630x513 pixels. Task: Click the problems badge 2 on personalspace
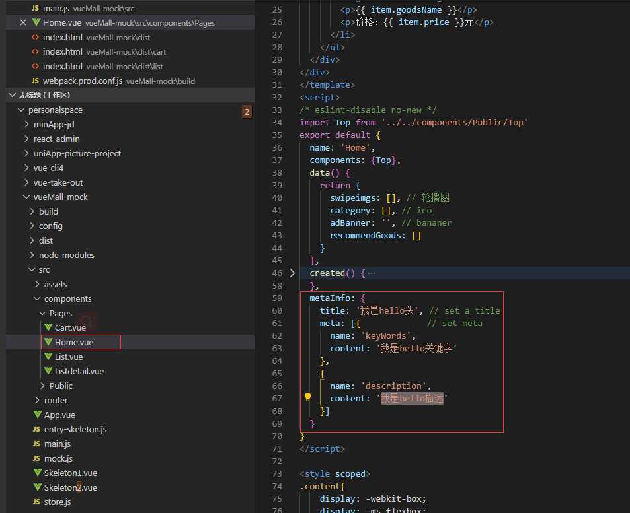coord(247,112)
